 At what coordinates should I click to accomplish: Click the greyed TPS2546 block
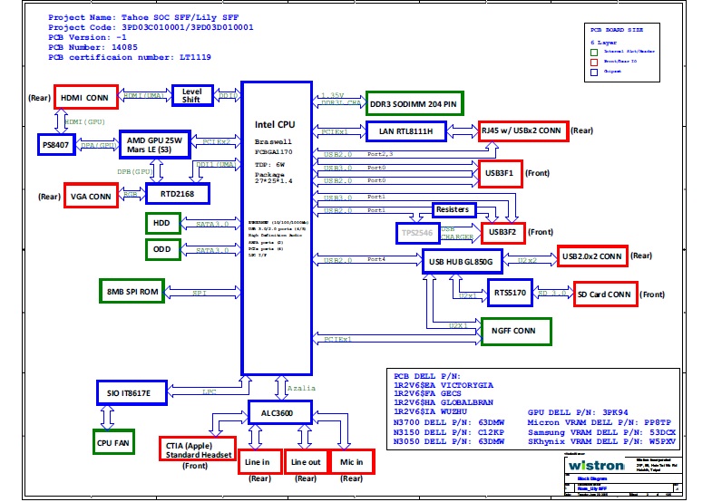pos(418,233)
